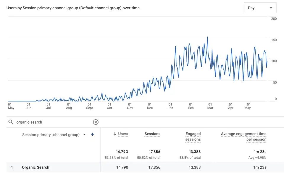Viewport: 284px width, 173px height.
Task: Click the 01 Mar axis label
Action: click(x=210, y=106)
